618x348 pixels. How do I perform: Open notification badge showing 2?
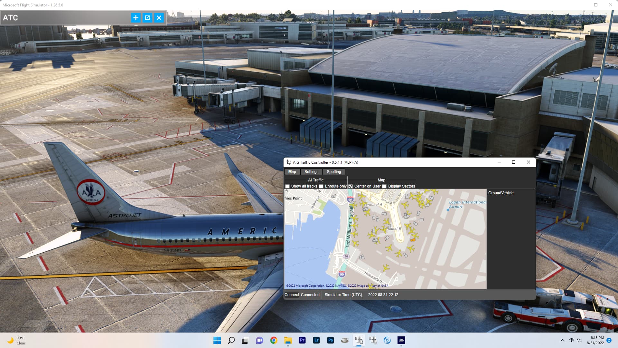(x=609, y=340)
